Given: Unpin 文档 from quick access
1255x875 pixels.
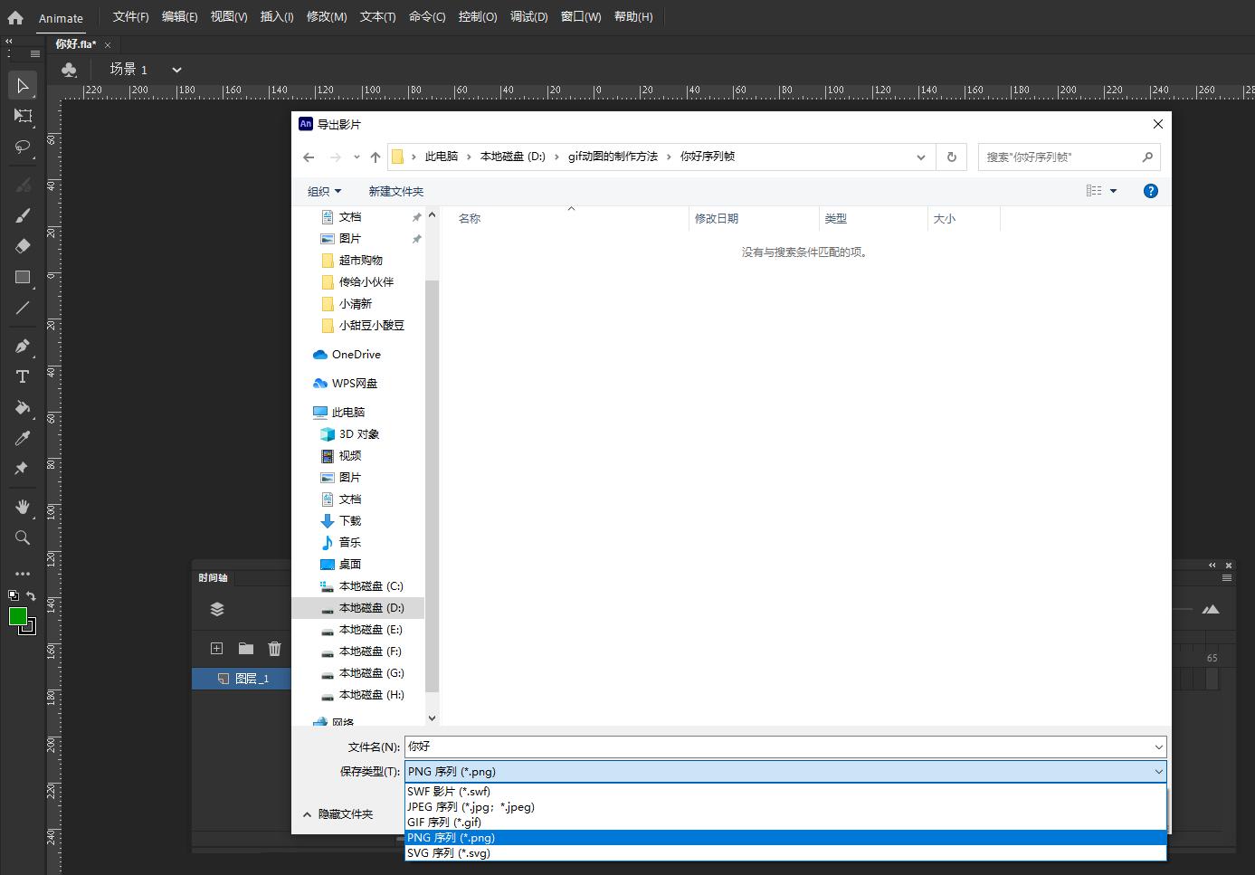Looking at the screenshot, I should tap(416, 216).
